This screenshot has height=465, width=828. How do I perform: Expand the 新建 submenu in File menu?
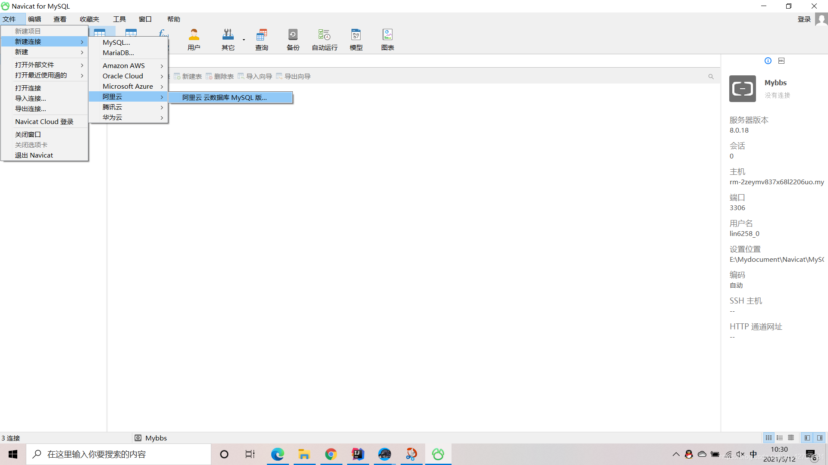pos(44,52)
